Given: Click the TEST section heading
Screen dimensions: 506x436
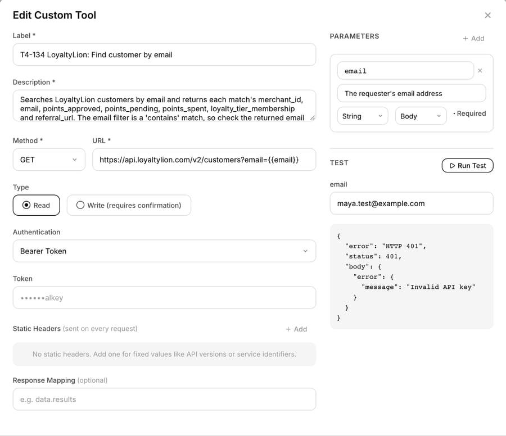Looking at the screenshot, I should pos(339,163).
